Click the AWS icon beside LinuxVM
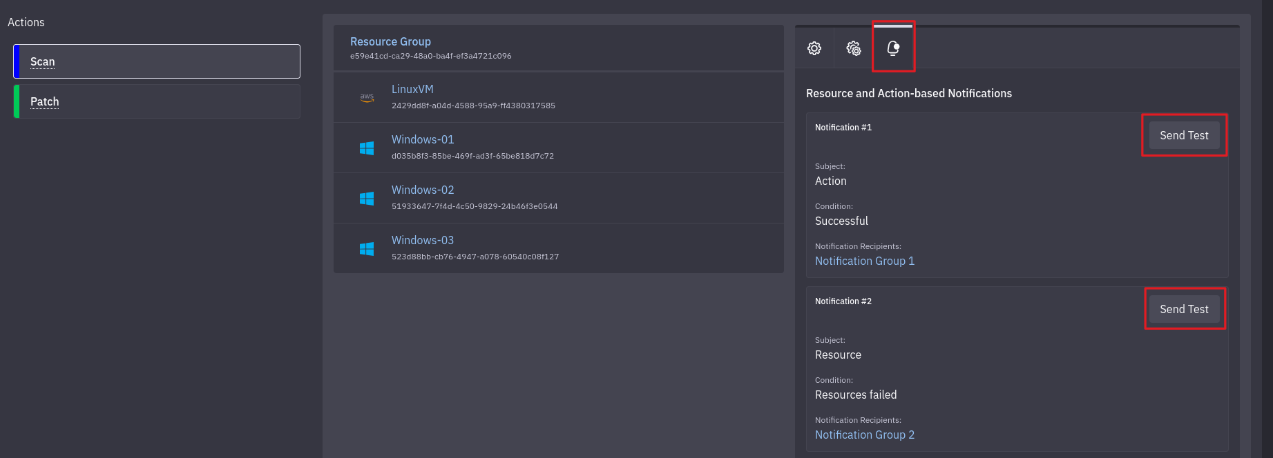 [x=367, y=97]
